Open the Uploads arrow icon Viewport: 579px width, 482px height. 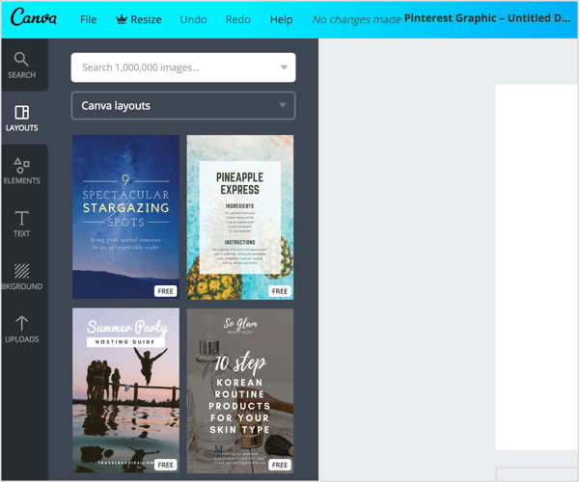[x=21, y=324]
